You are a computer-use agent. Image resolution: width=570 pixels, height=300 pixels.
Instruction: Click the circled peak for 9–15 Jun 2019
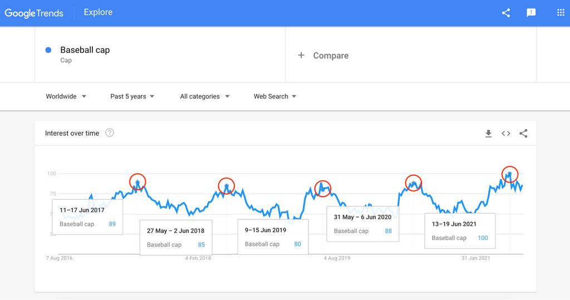[x=323, y=188]
